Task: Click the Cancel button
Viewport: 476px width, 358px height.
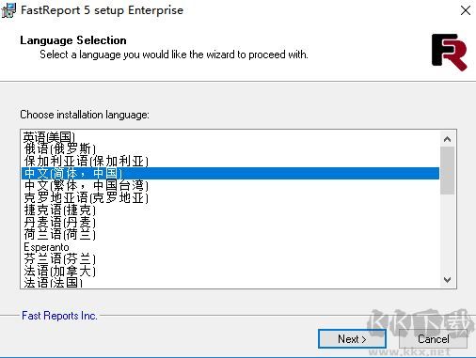Action: pyautogui.click(x=433, y=339)
